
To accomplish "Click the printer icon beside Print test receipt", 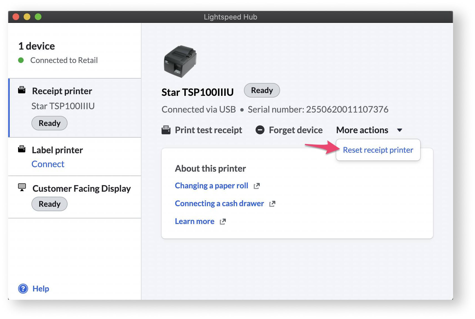I will pyautogui.click(x=166, y=130).
